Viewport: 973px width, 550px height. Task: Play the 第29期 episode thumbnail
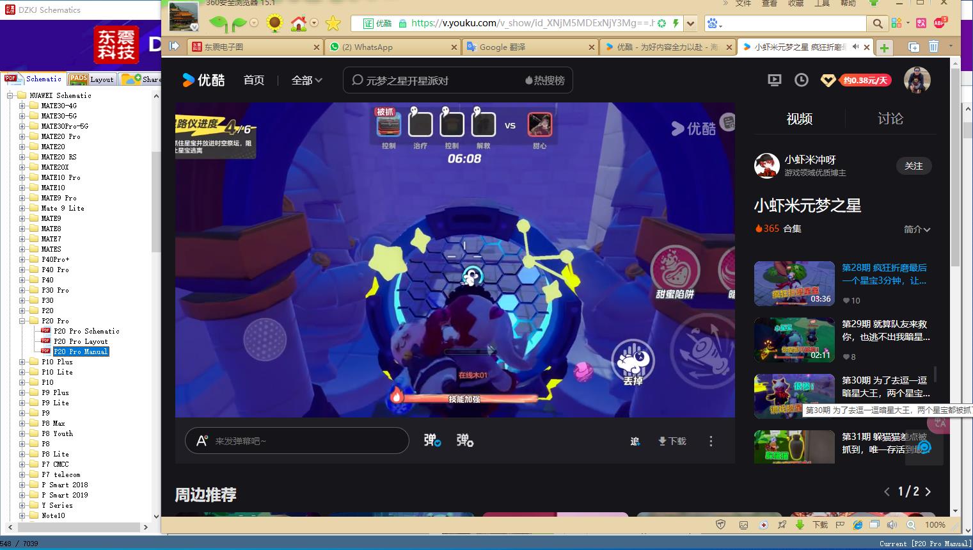pyautogui.click(x=795, y=340)
